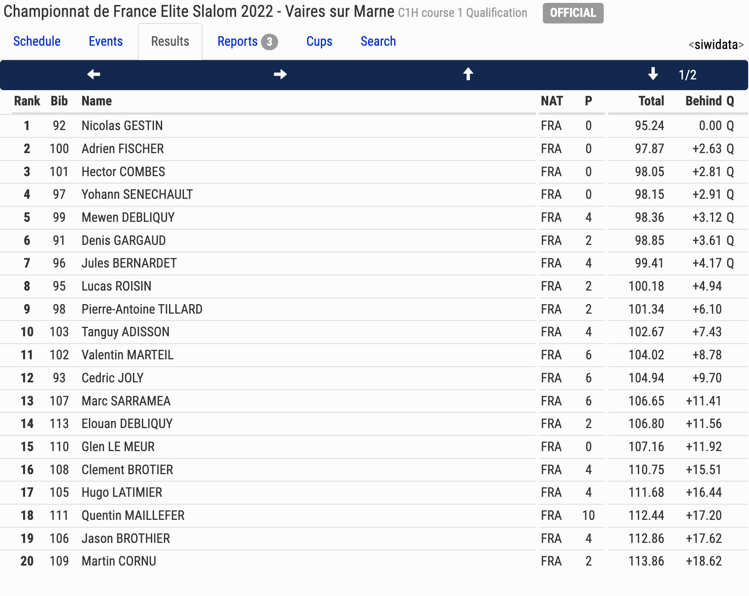
Task: Click the Rank column header
Action: tap(27, 101)
